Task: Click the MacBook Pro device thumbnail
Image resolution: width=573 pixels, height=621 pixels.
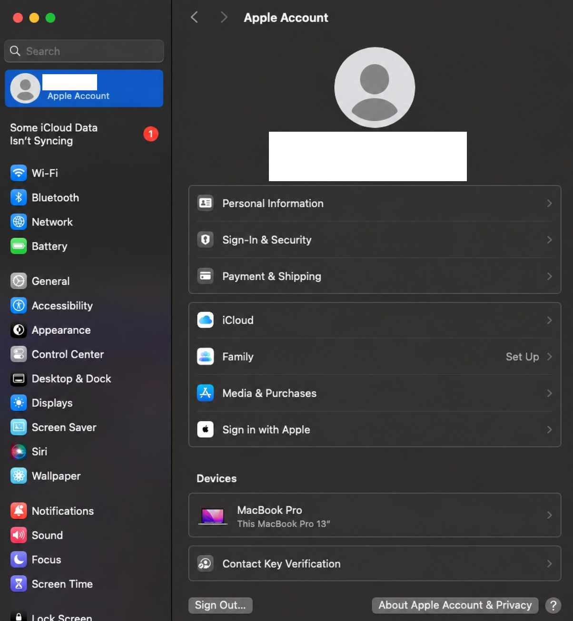Action: (213, 516)
